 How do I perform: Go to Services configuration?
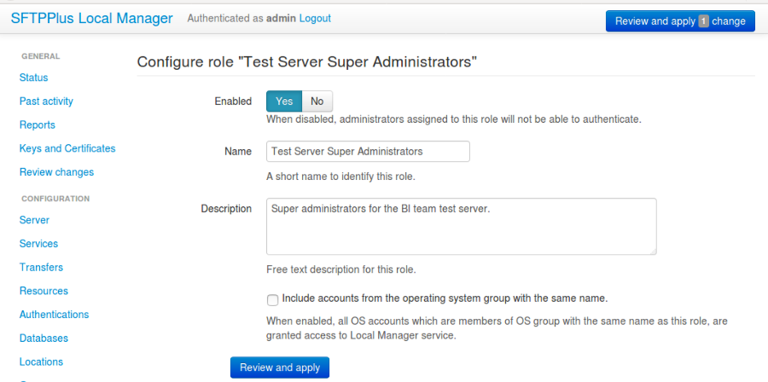(x=38, y=244)
